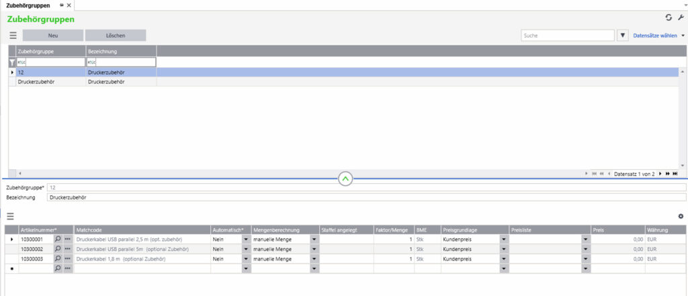Search article lookup for 10300001
The width and height of the screenshot is (688, 296).
click(x=58, y=240)
